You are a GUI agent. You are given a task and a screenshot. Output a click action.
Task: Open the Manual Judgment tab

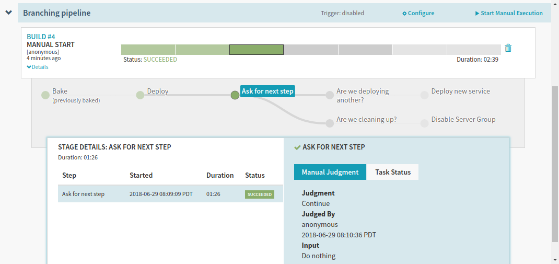[330, 172]
